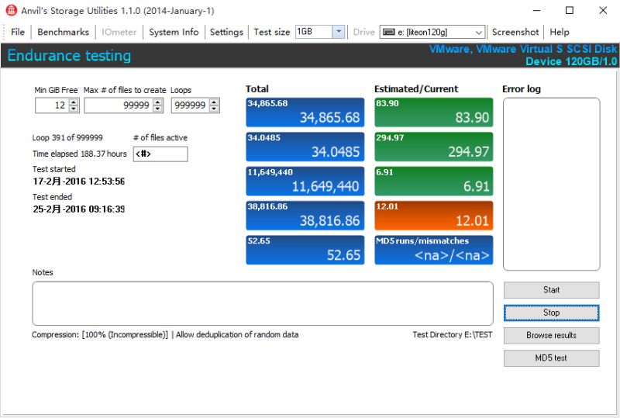
Task: Click inside the Notes text box
Action: point(263,303)
